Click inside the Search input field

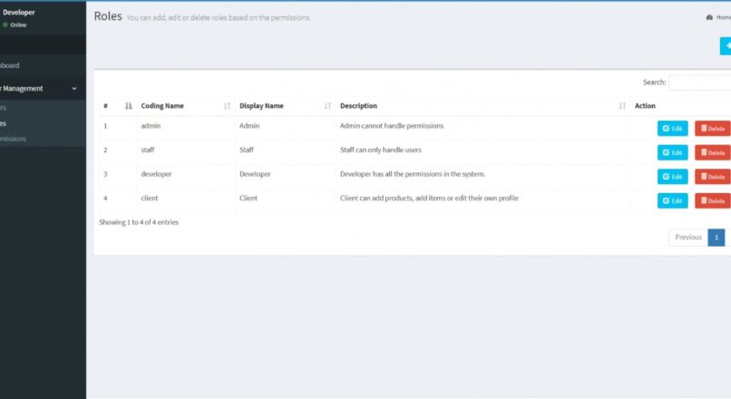click(700, 83)
